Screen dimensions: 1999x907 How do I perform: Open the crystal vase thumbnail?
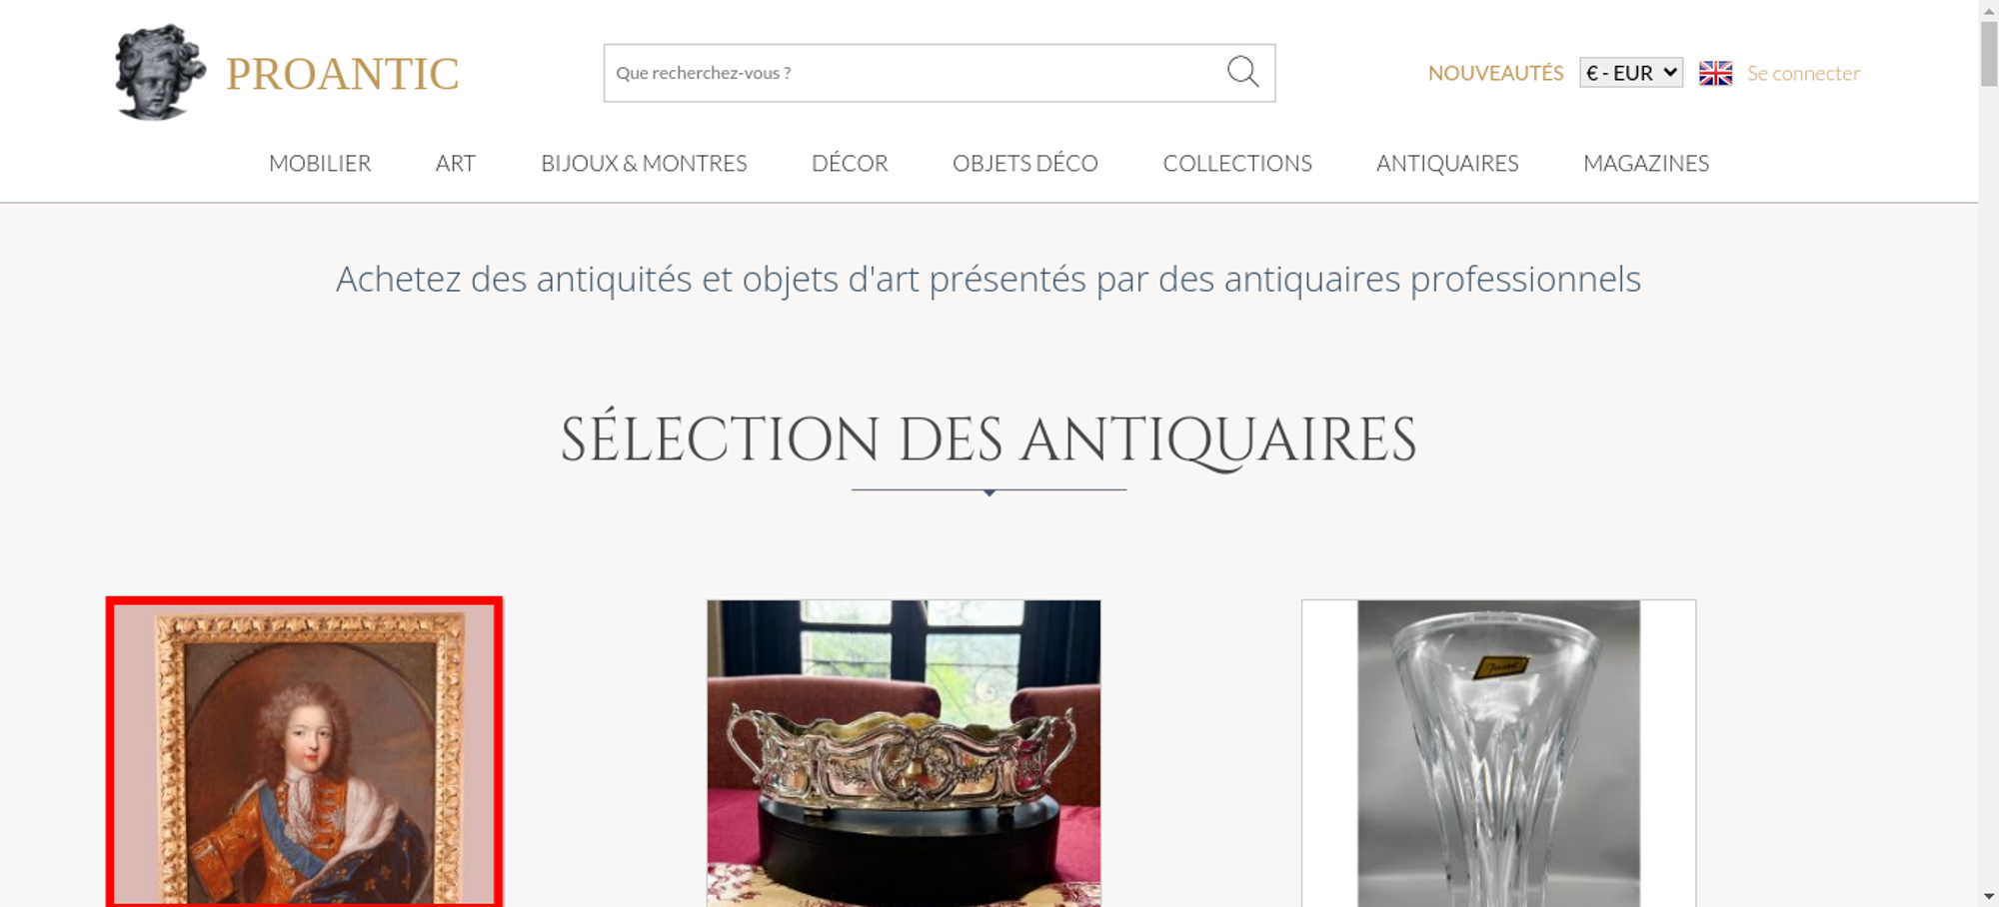click(x=1498, y=753)
